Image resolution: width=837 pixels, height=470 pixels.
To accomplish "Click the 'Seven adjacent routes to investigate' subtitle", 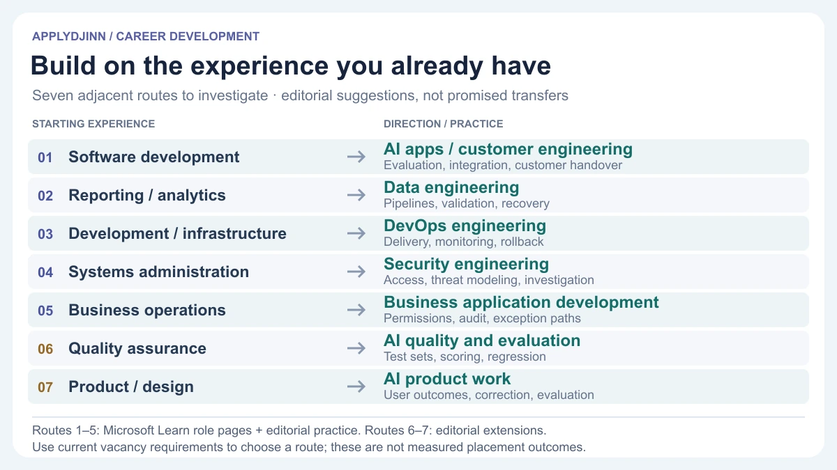I will click(x=300, y=95).
